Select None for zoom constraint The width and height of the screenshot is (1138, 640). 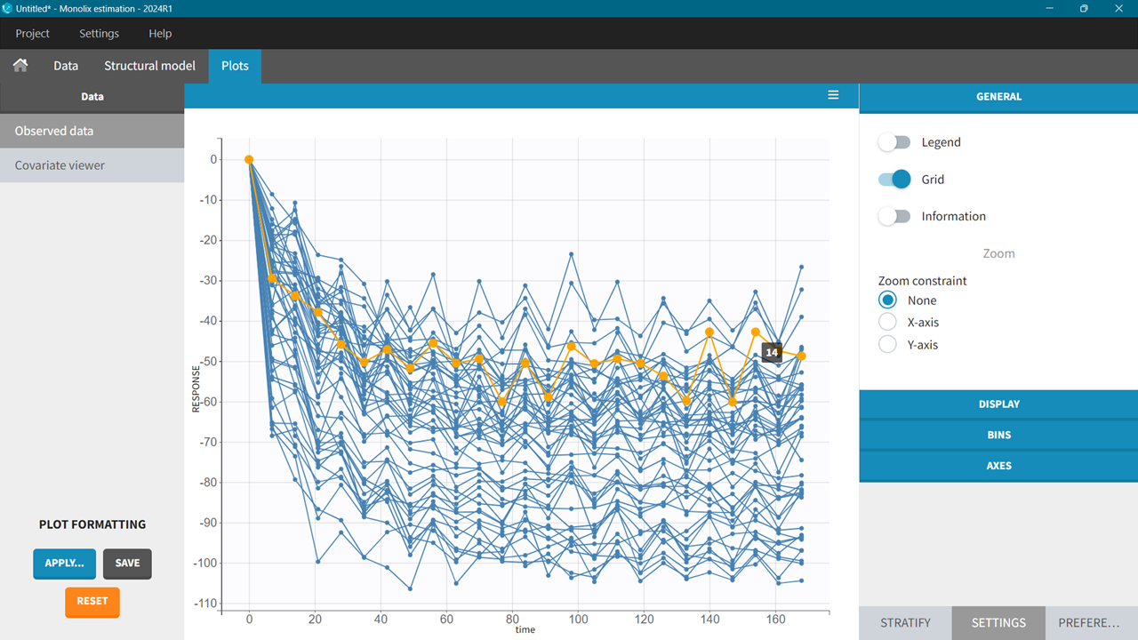[x=886, y=300]
